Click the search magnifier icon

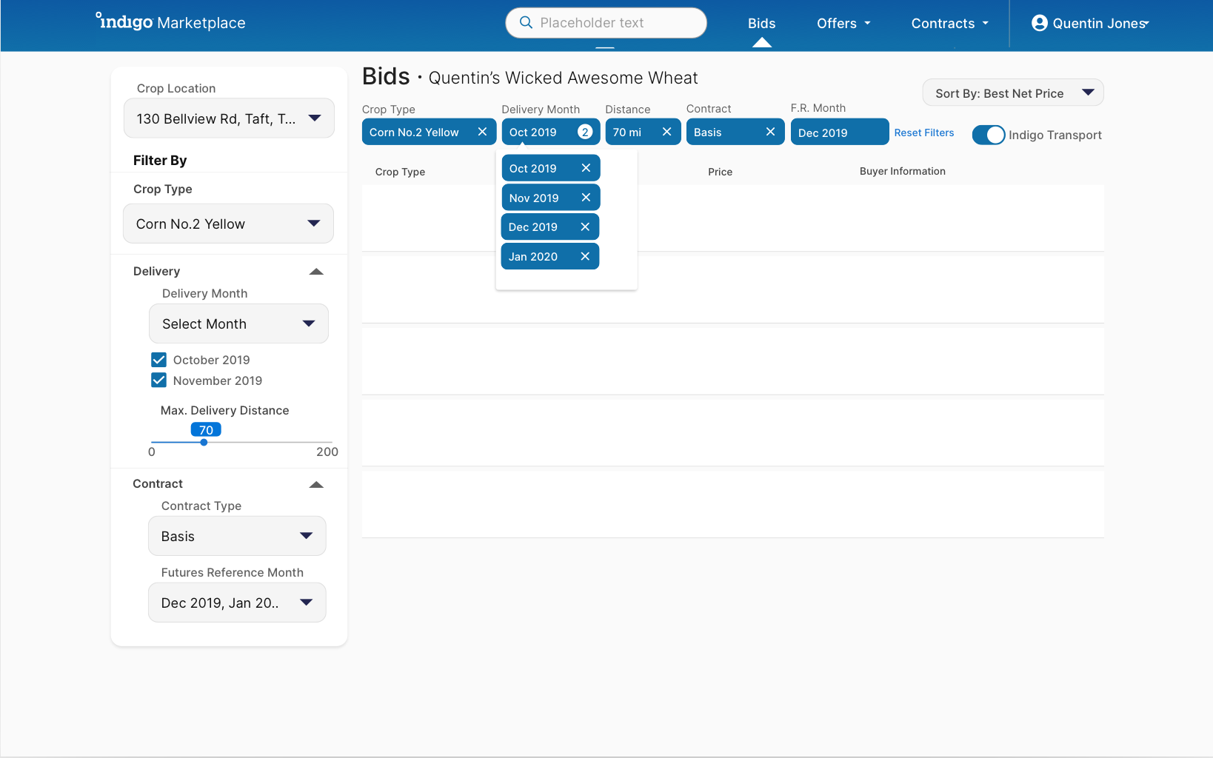coord(527,22)
